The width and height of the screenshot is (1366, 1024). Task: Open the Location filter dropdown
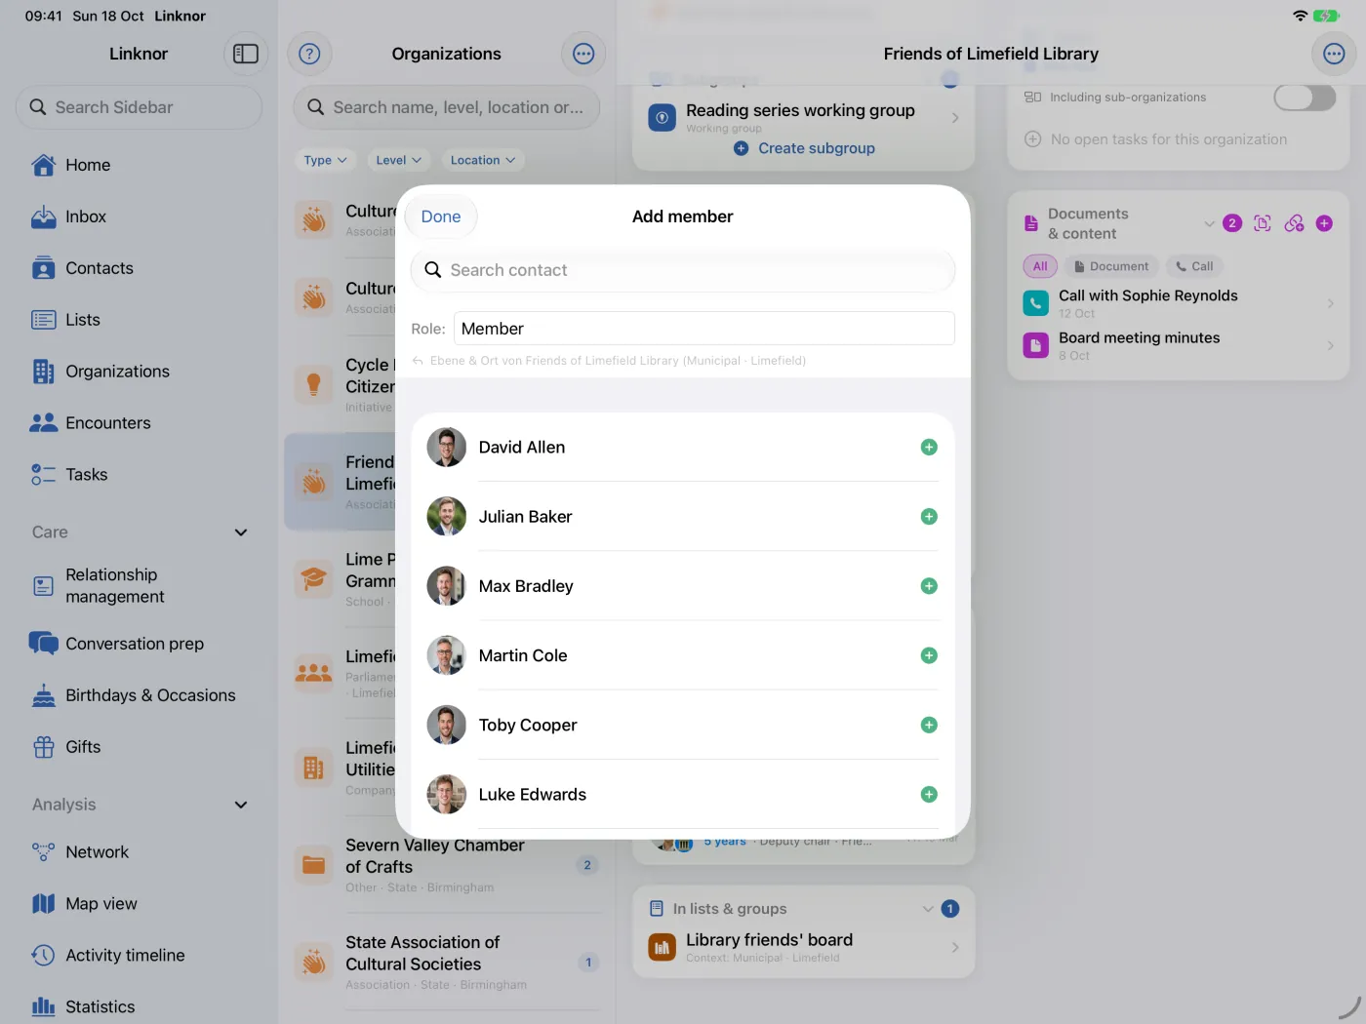click(x=483, y=160)
